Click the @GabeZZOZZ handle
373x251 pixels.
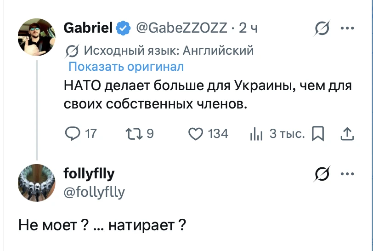click(x=182, y=28)
